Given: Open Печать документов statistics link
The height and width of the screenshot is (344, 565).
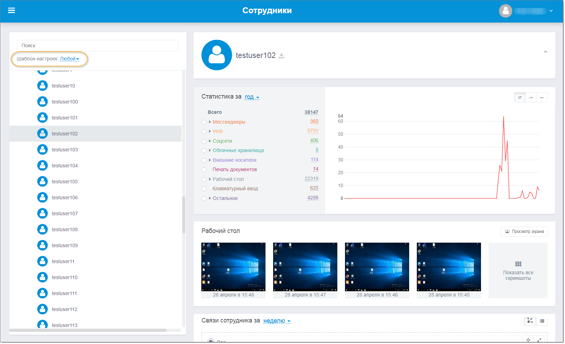Looking at the screenshot, I should [235, 169].
